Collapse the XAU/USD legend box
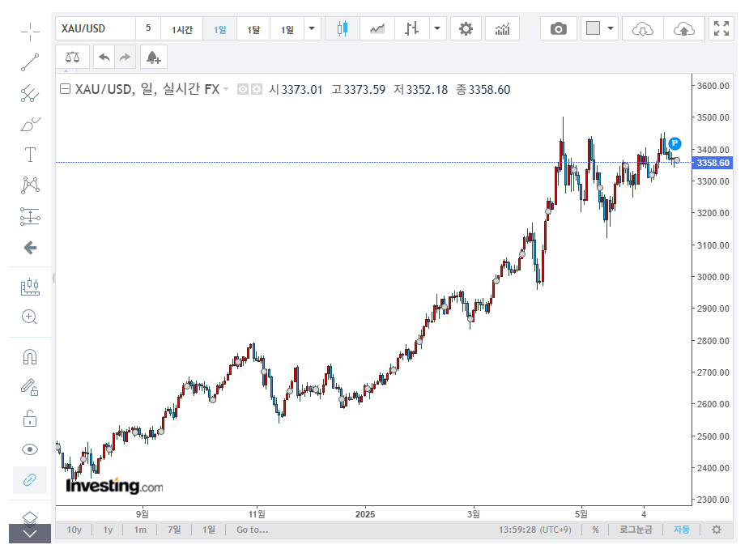Screen dimensions: 749x549 tap(65, 89)
